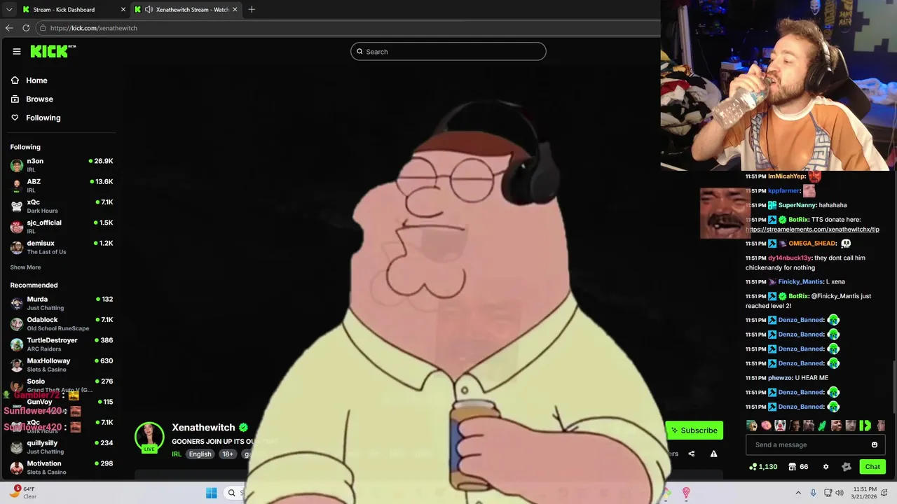Open ABZ's followed channel
897x504 pixels.
(x=62, y=185)
